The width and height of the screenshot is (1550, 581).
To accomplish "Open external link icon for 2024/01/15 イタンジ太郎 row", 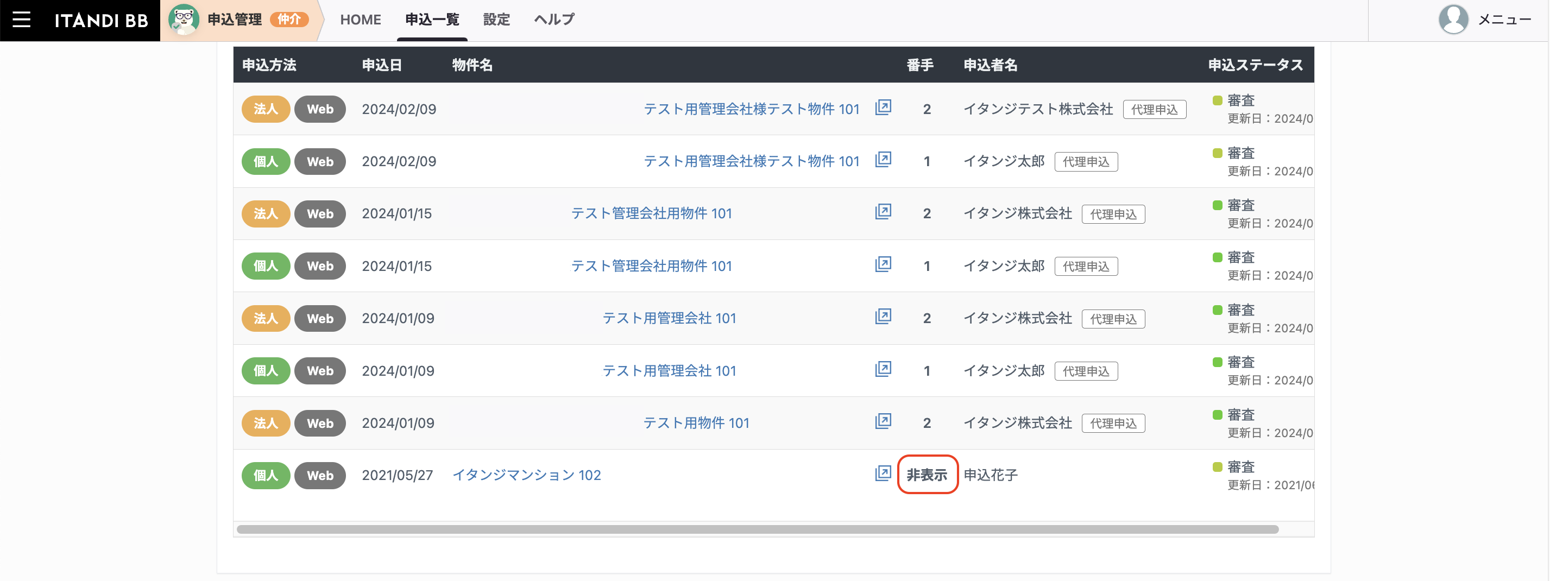I will tap(883, 264).
